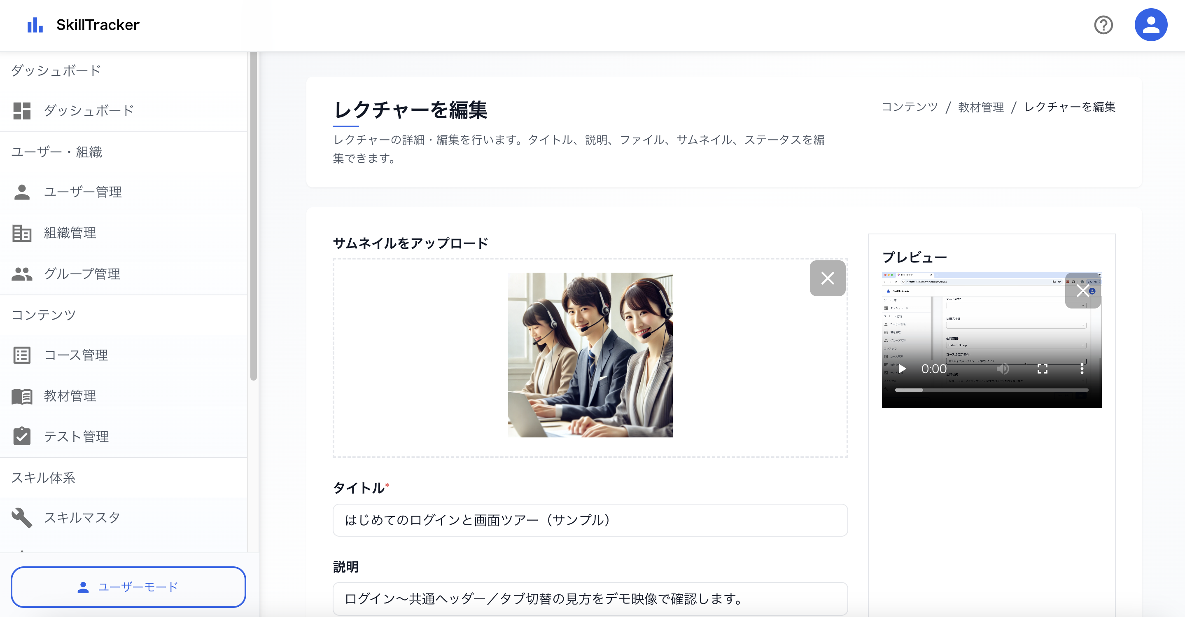1185x617 pixels.
Task: Click the コンテンツ breadcrumb link
Action: pos(910,107)
